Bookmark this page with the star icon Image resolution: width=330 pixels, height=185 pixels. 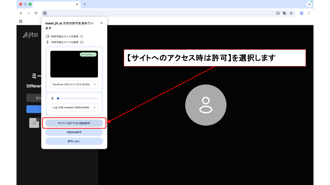coord(291,13)
